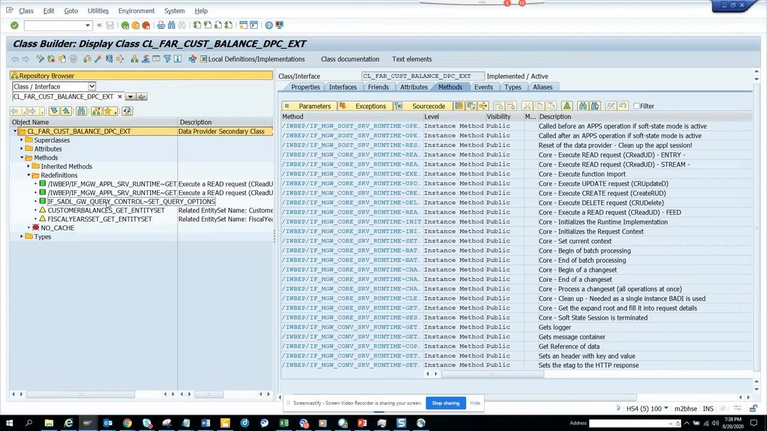Image resolution: width=767 pixels, height=431 pixels.
Task: Collapse the Redefinitions folder
Action: 28,175
